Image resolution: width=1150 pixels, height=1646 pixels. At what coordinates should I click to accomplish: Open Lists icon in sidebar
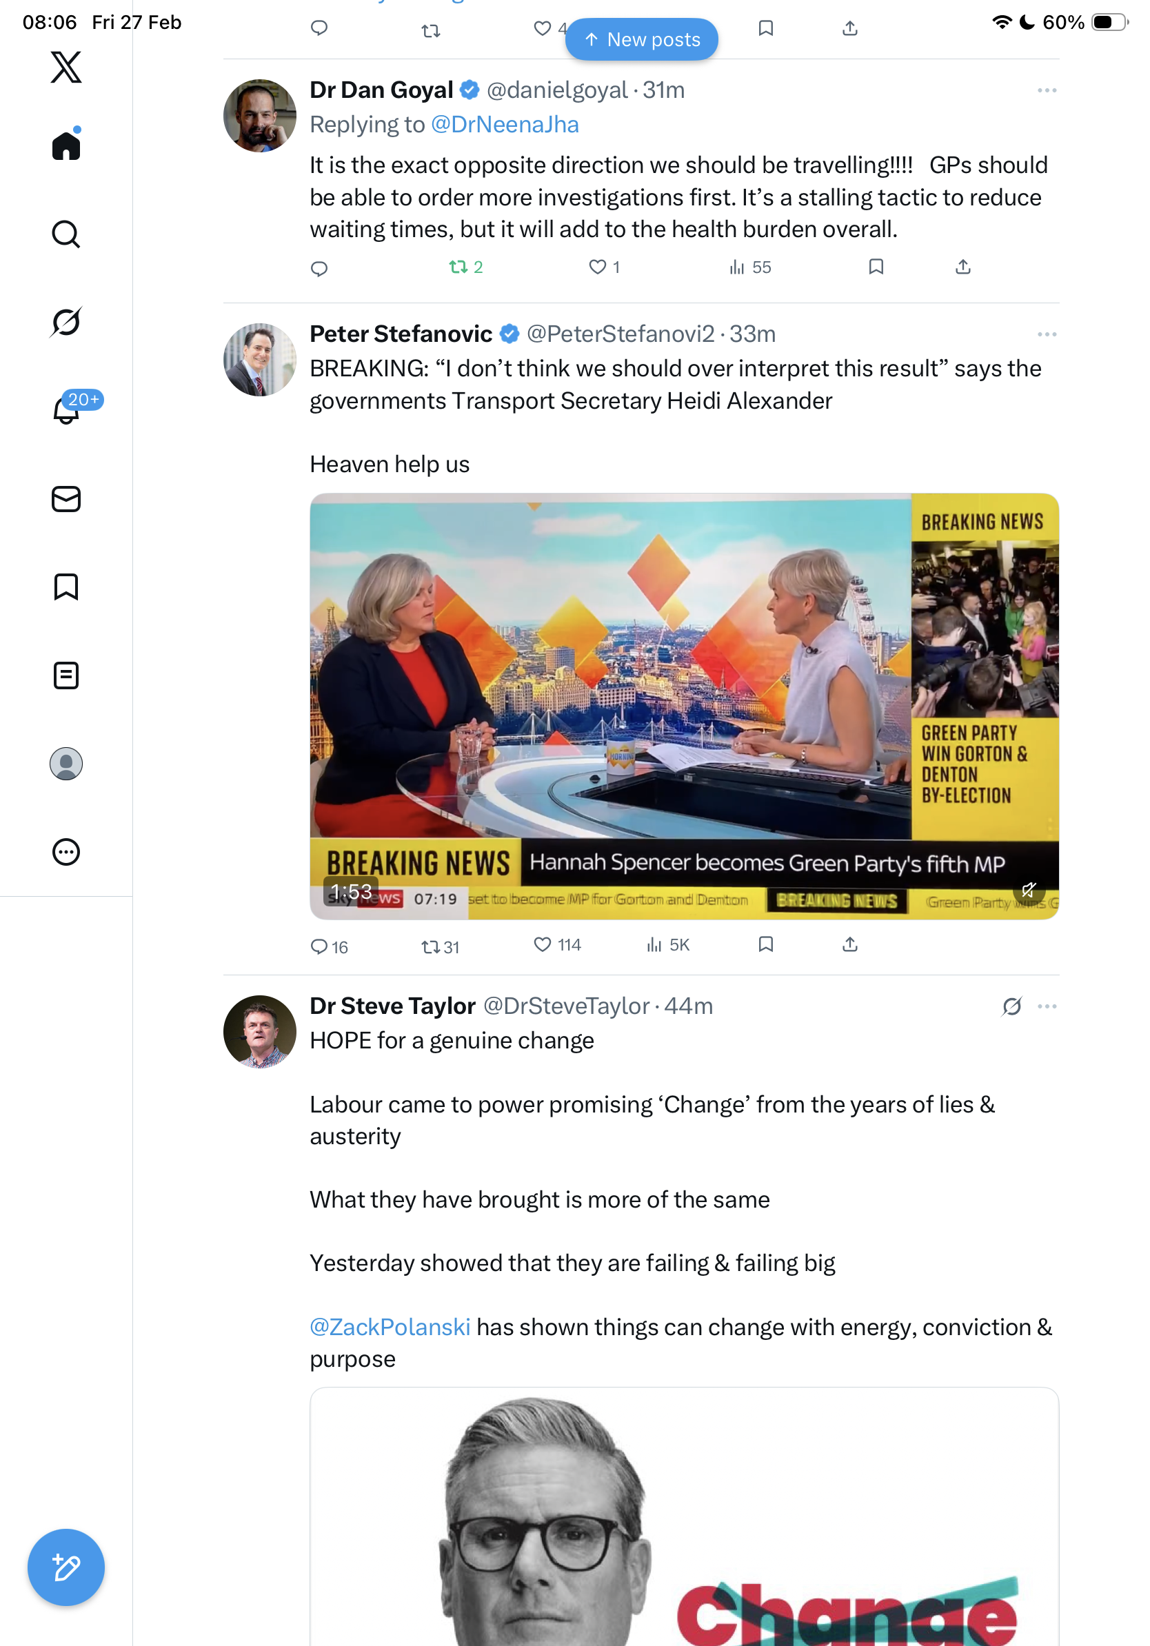[x=66, y=675]
